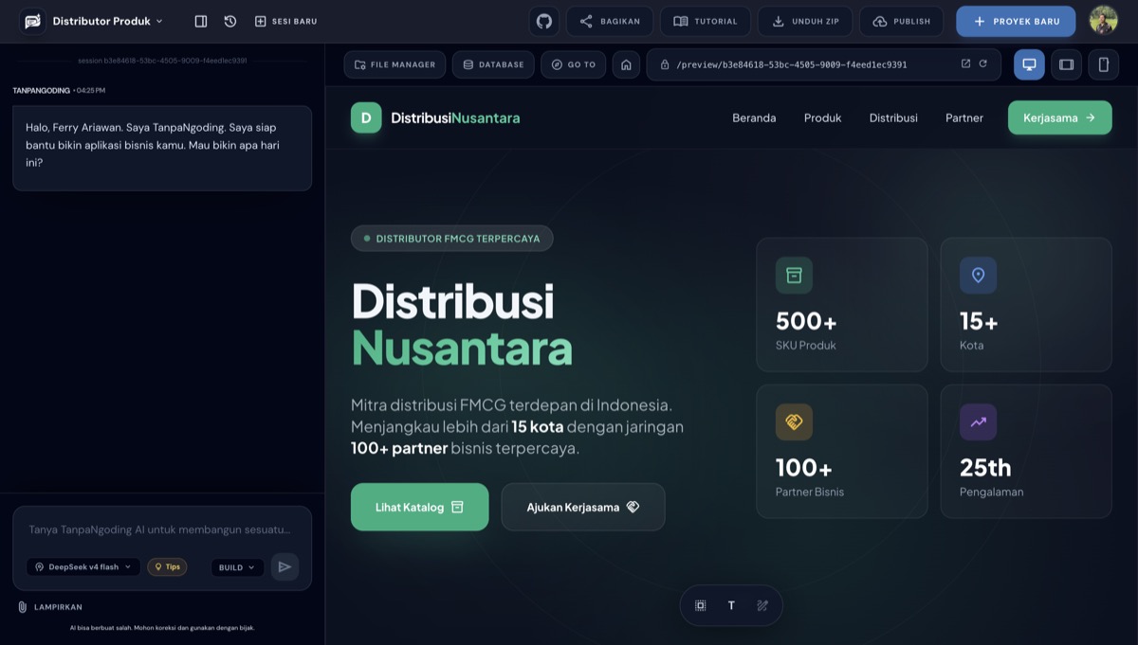Click the handshake icon on Partner Bisnis card
Image resolution: width=1138 pixels, height=645 pixels.
pos(794,421)
